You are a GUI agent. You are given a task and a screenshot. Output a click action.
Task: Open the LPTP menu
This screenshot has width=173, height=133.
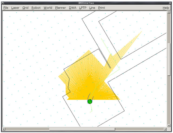tap(83, 8)
